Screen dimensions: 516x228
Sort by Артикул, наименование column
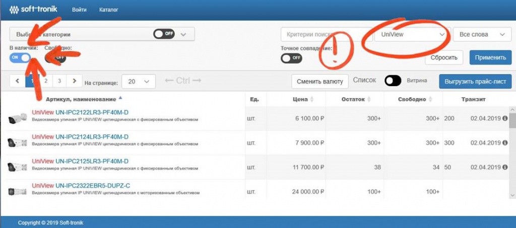pyautogui.click(x=84, y=99)
